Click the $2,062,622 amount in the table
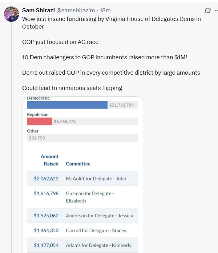Viewport: 218px width, 253px height. coord(46,178)
